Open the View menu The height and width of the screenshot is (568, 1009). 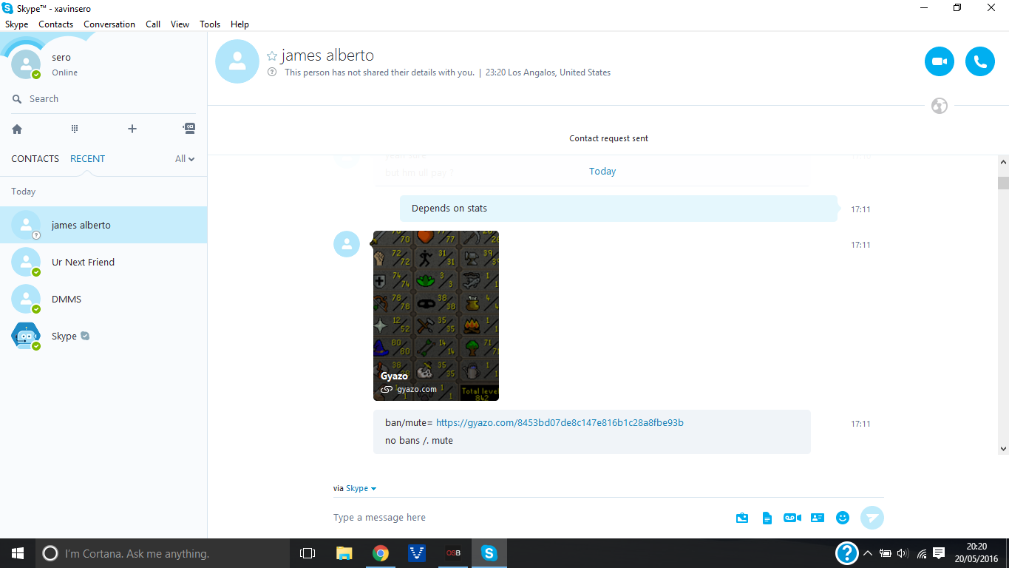point(180,24)
